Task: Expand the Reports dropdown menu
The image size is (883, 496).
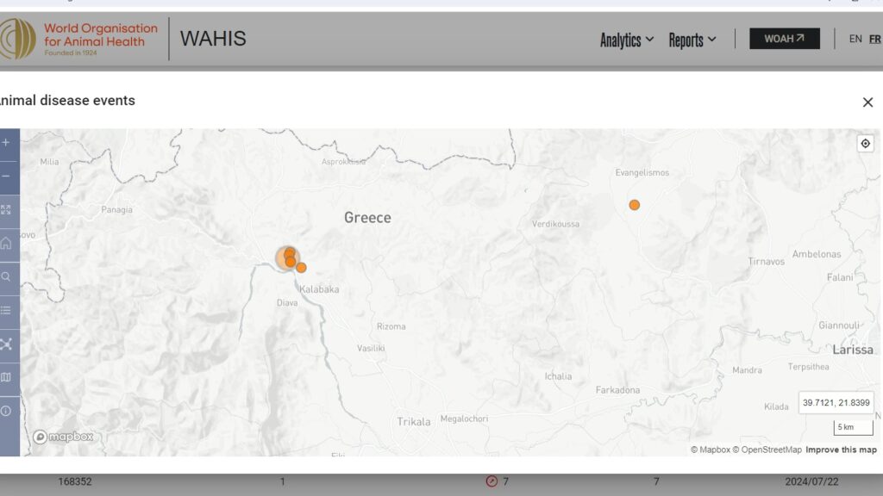Action: [692, 40]
